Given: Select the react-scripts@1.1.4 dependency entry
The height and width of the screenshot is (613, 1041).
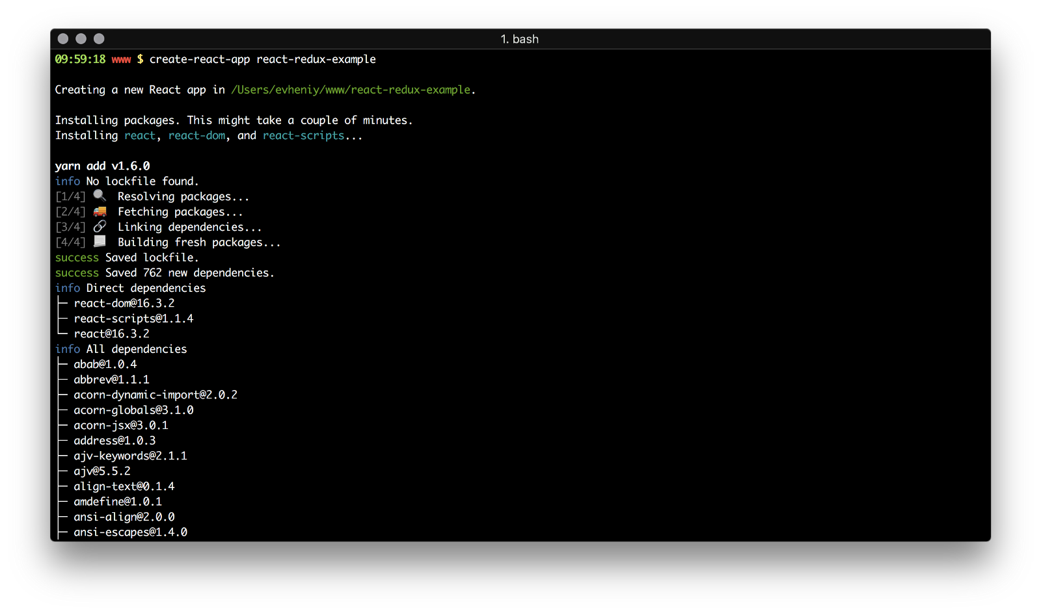Looking at the screenshot, I should pyautogui.click(x=133, y=319).
